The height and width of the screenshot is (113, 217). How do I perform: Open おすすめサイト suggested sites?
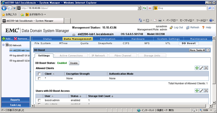tap(36, 15)
